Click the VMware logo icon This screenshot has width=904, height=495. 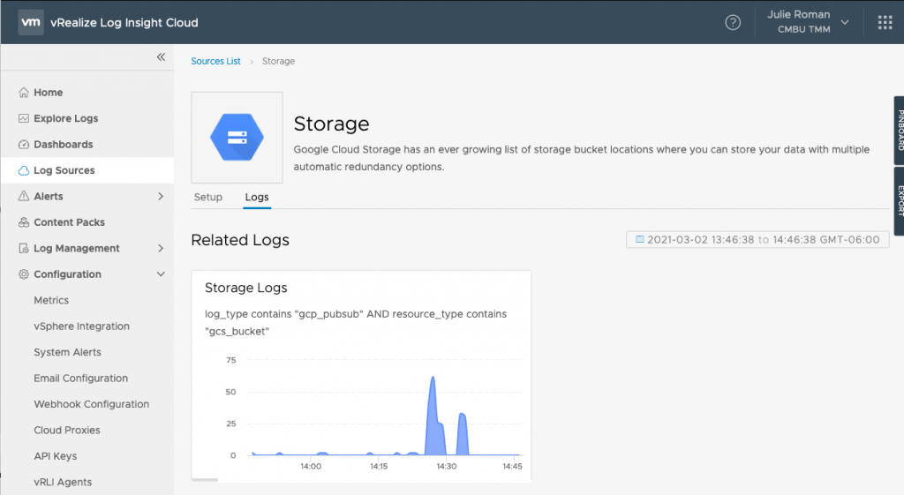(32, 22)
